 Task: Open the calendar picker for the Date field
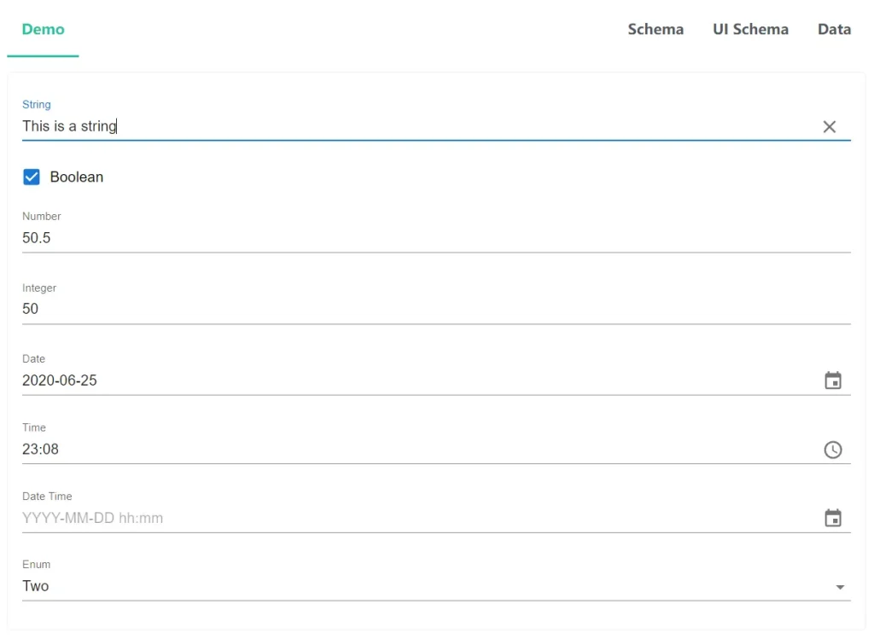[832, 380]
